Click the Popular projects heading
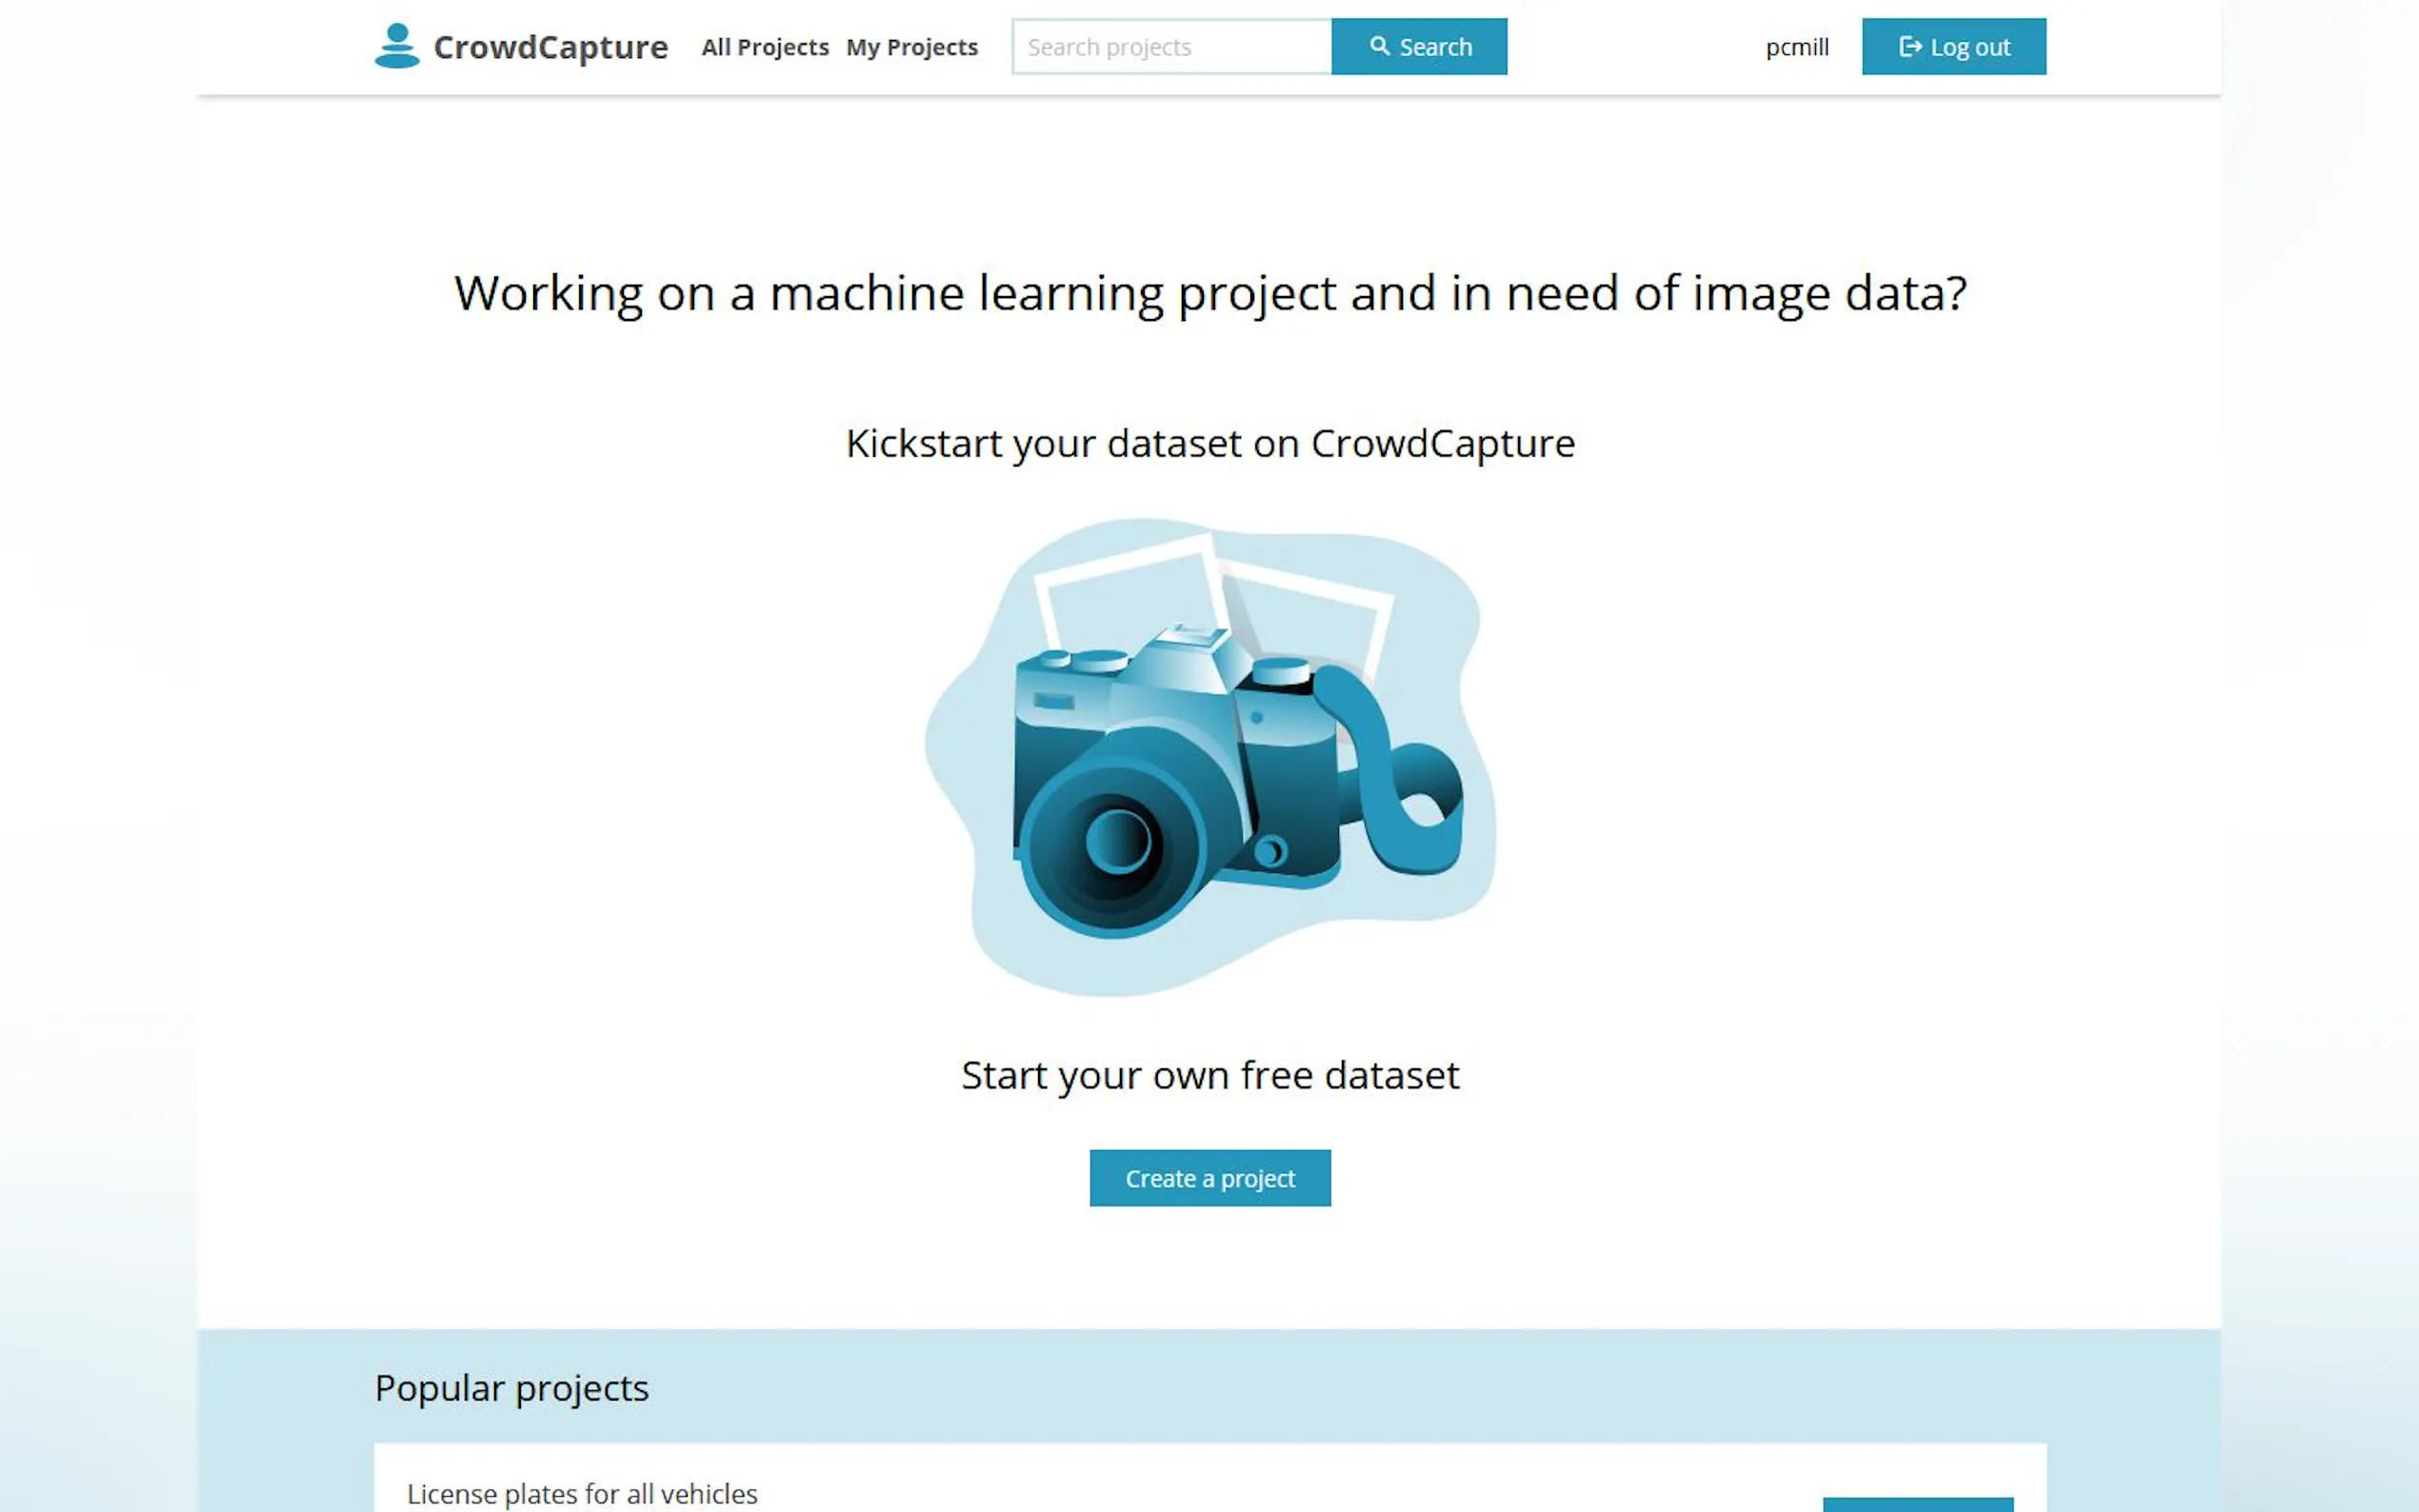The width and height of the screenshot is (2419, 1512). point(511,1388)
